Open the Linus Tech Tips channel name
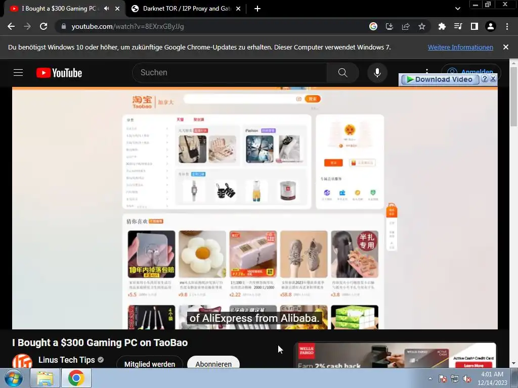The image size is (518, 388). tap(66, 360)
